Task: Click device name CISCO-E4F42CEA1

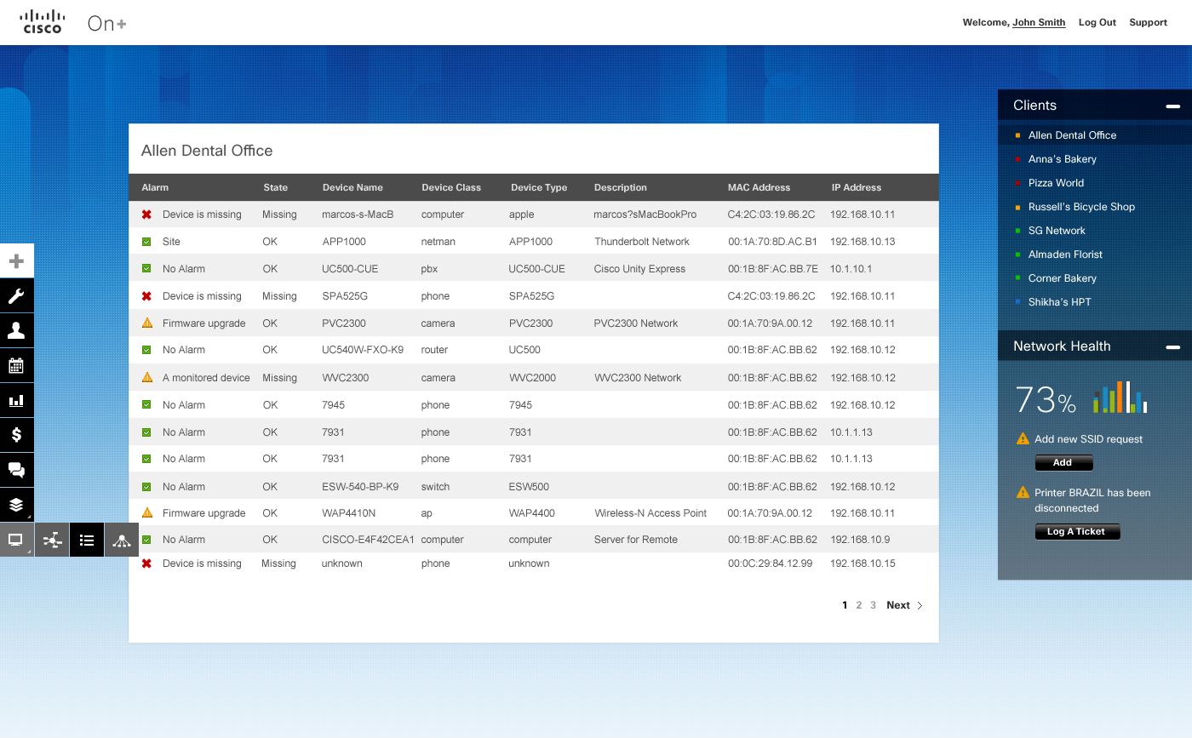Action: click(368, 540)
